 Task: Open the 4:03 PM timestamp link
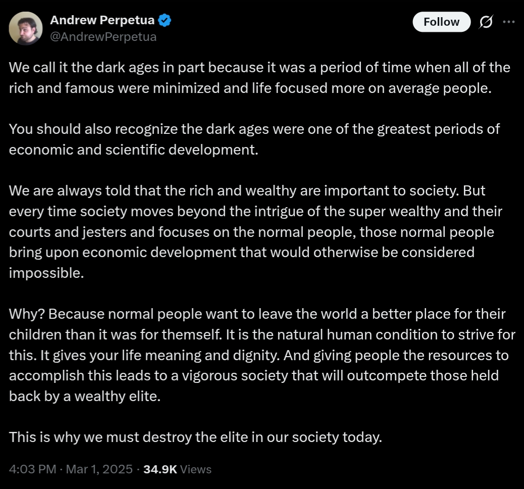tap(32, 469)
